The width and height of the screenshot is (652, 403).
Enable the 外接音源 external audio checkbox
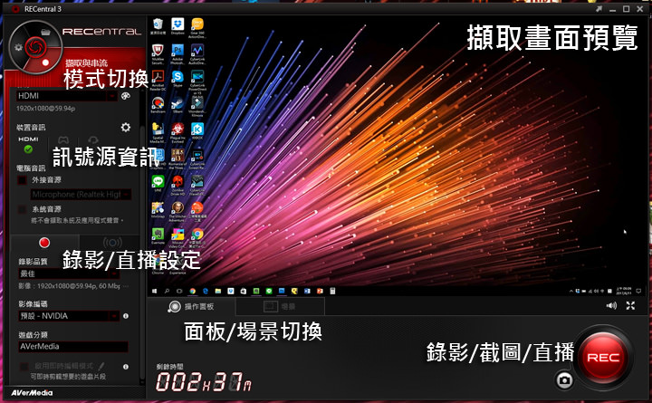pyautogui.click(x=22, y=180)
